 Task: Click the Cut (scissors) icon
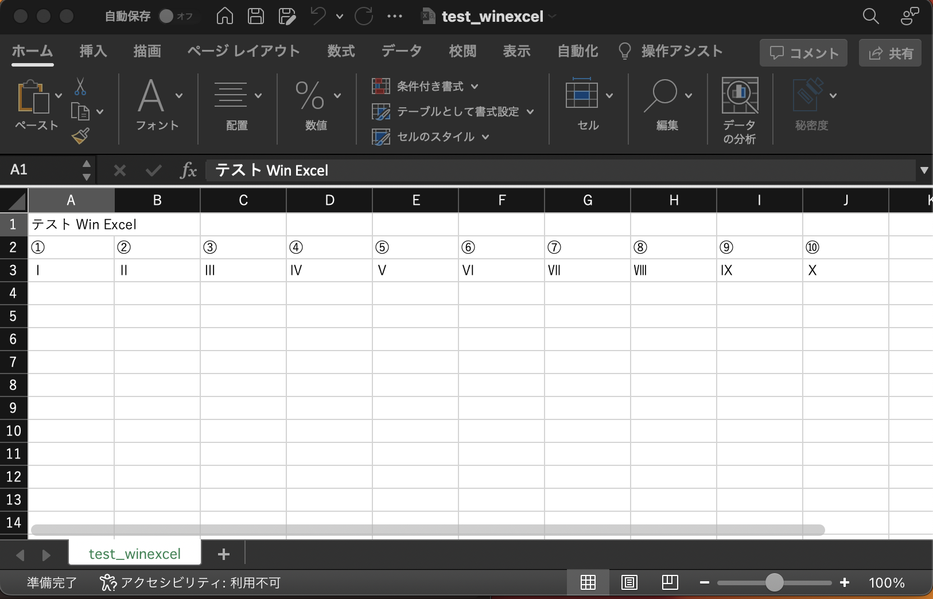[81, 87]
